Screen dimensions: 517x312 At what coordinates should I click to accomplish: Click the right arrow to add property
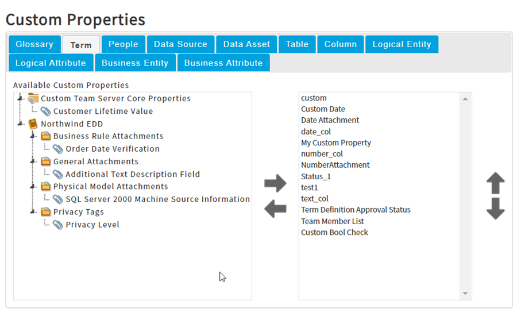[275, 183]
